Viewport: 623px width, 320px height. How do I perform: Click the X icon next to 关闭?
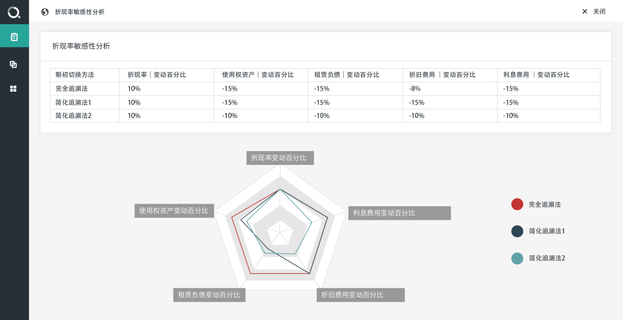[584, 12]
